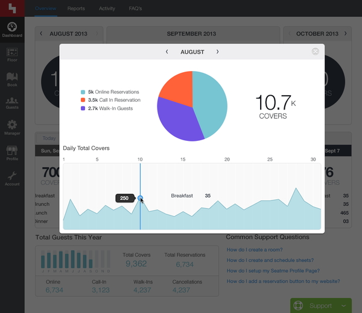Image resolution: width=362 pixels, height=313 pixels.
Task: Switch to the Reports tab
Action: 76,9
